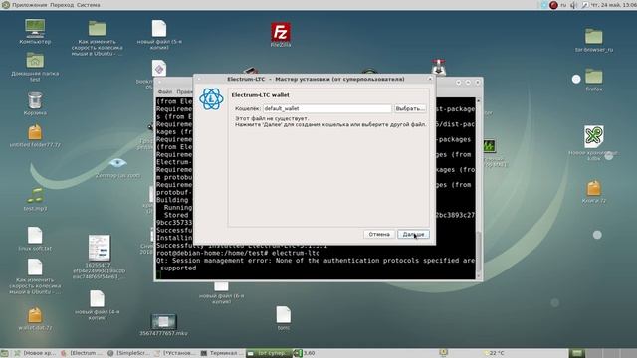The height and width of the screenshot is (358, 637).
Task: Open the tor-browser_ru folder
Action: (x=594, y=40)
